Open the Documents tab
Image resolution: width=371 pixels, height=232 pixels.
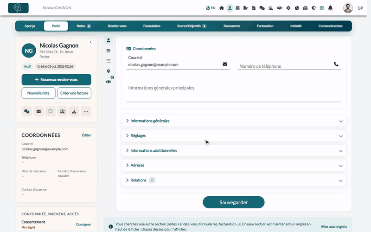(x=231, y=26)
